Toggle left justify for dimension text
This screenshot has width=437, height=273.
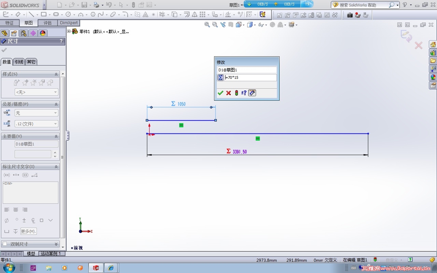(x=7, y=210)
